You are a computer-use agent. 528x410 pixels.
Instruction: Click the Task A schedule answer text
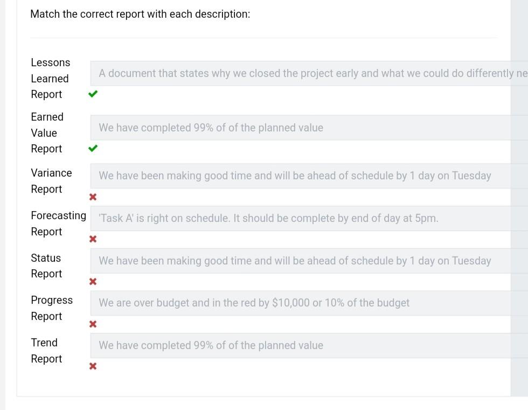coord(268,218)
